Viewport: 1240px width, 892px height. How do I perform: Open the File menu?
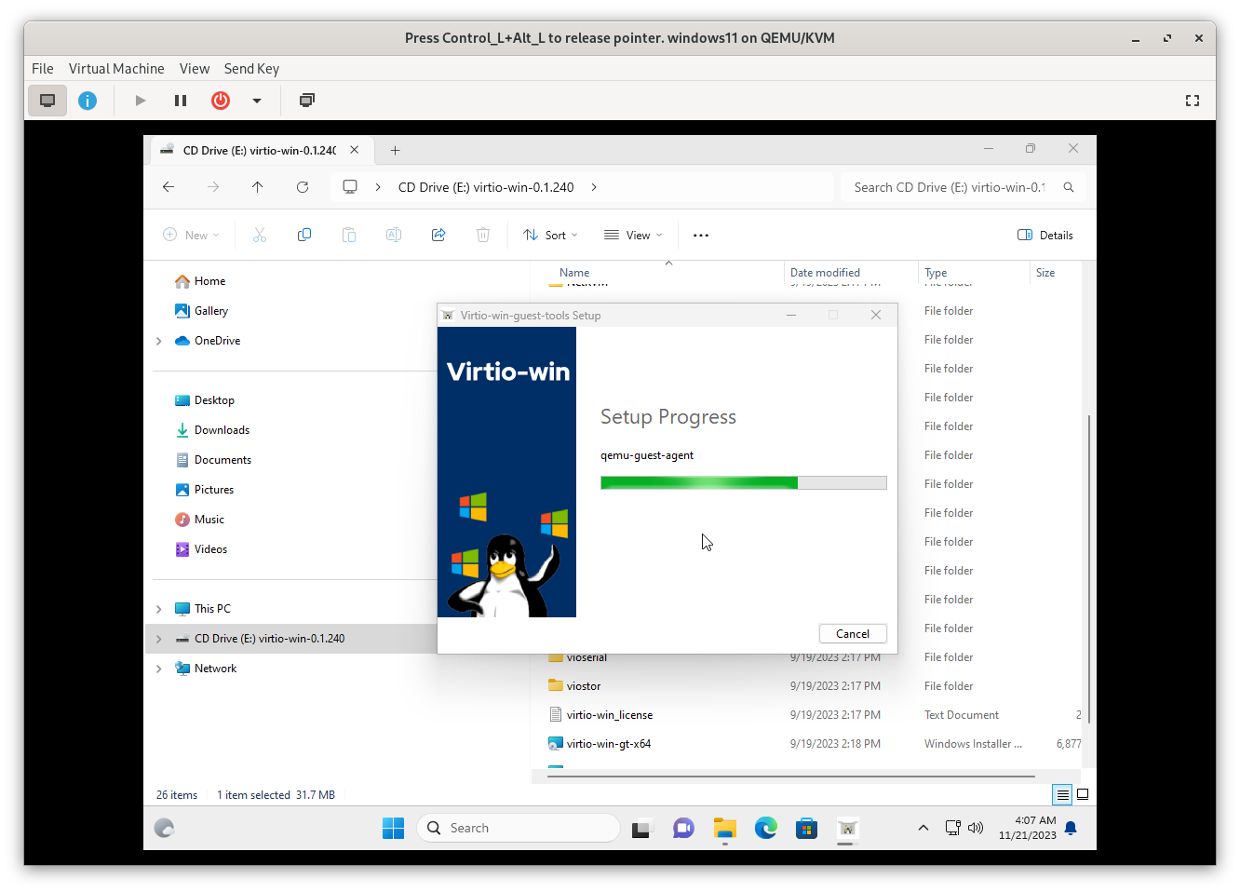click(x=43, y=69)
